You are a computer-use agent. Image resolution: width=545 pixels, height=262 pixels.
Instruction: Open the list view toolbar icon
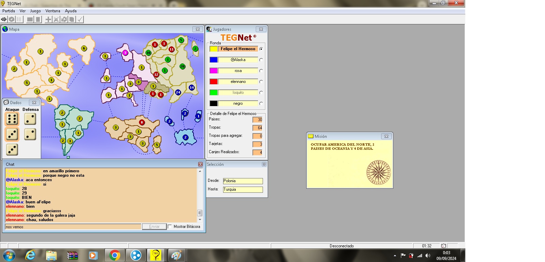click(x=19, y=19)
